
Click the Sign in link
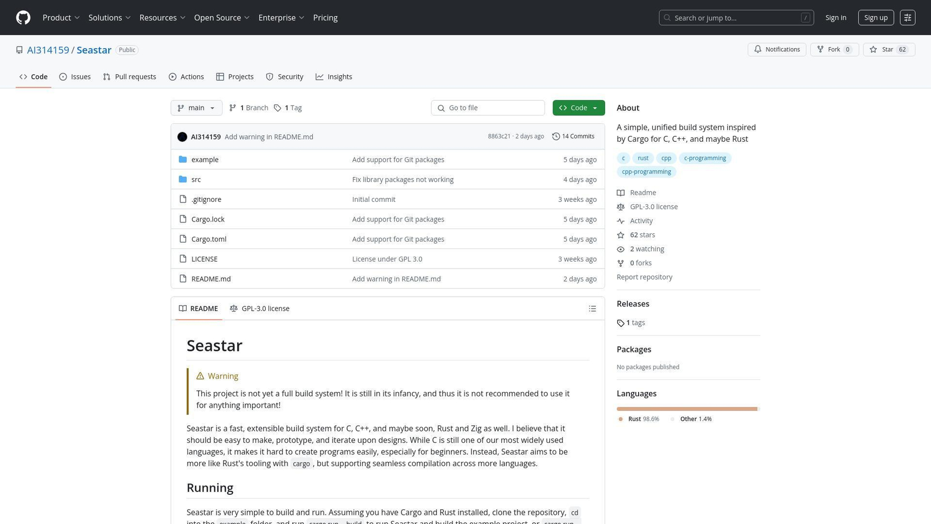pos(836,18)
